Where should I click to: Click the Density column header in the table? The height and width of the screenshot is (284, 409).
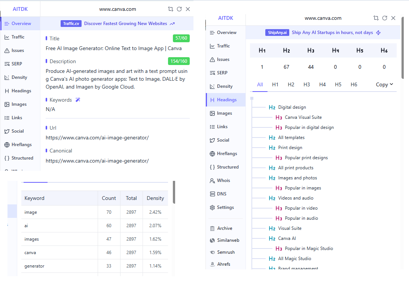(155, 198)
